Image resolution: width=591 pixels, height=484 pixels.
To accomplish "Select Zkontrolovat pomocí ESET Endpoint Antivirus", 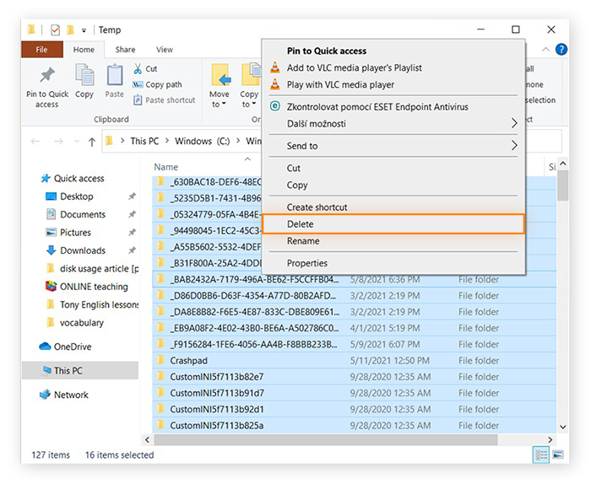I will [393, 107].
